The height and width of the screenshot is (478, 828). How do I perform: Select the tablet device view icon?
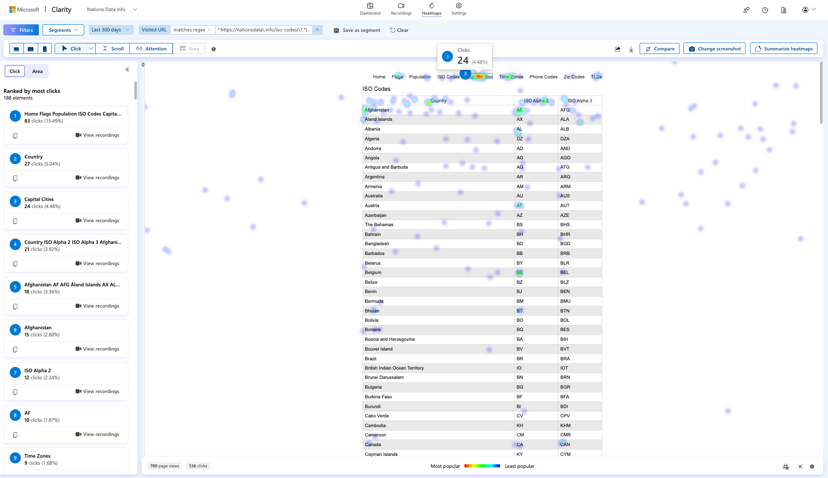click(x=31, y=49)
